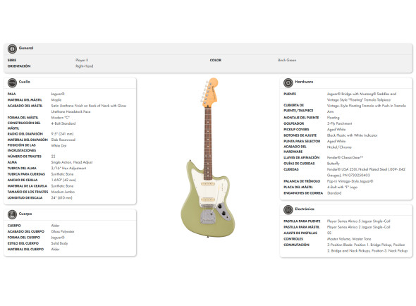Click the GOLPEADOR value 3-Ply Parchment

pyautogui.click(x=340, y=123)
